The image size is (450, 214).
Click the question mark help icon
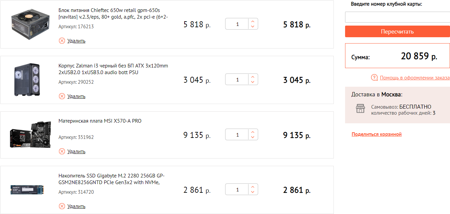[x=374, y=78]
